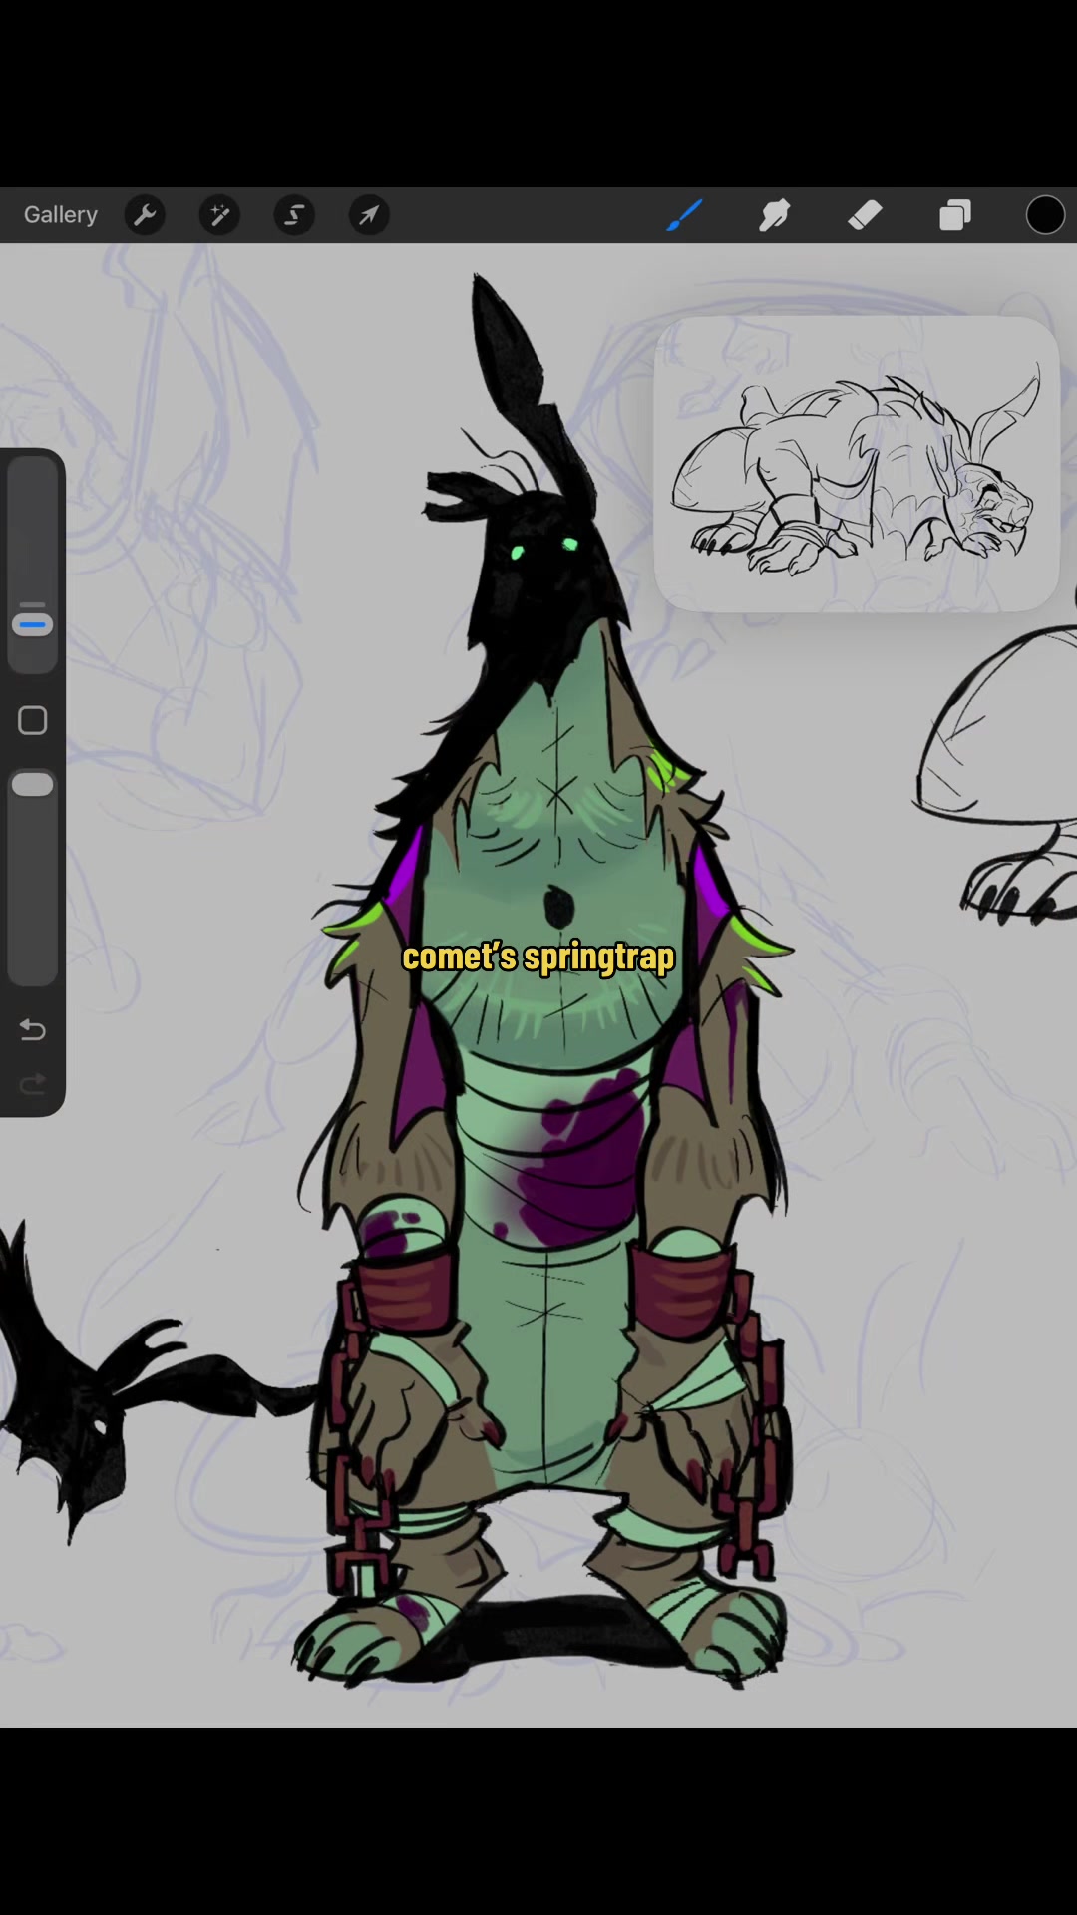The image size is (1077, 1915).
Task: Tap the reference sketch window
Action: point(857,464)
